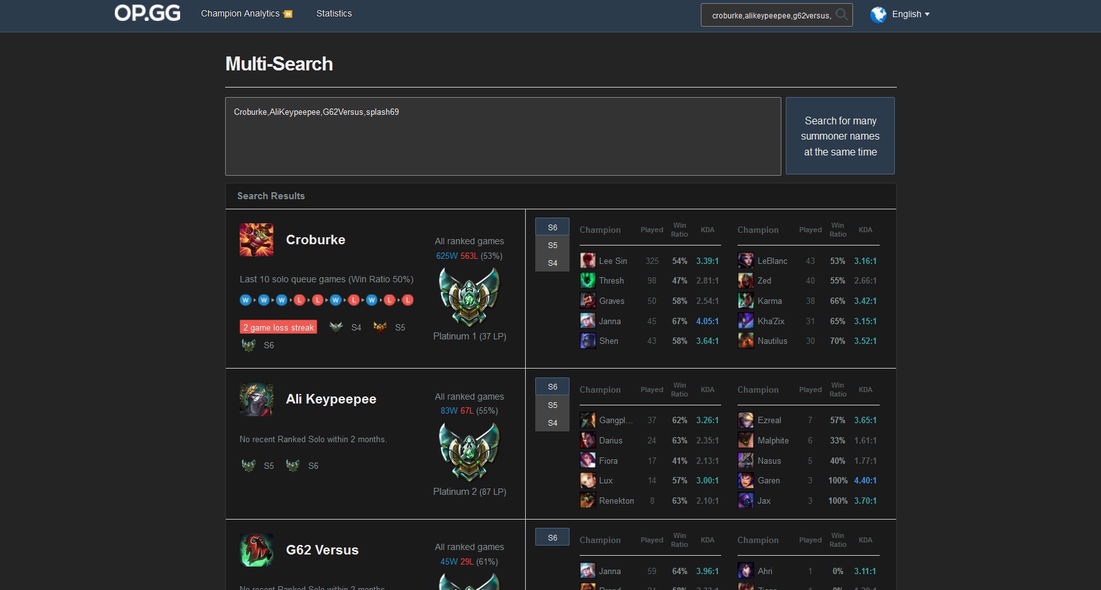This screenshot has width=1101, height=590.
Task: Open the Ali Keypeepee summoner name link
Action: [331, 399]
